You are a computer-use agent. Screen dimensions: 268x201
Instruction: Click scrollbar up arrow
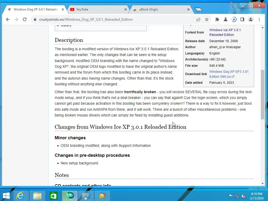(x=263, y=27)
